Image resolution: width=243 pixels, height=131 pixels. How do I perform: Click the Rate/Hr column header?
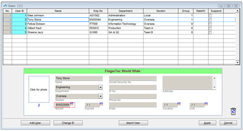201,11
